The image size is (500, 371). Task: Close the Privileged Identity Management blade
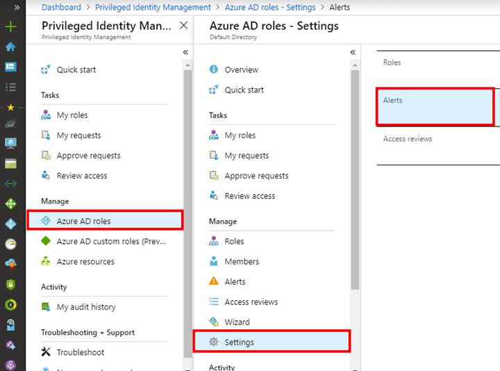pyautogui.click(x=183, y=25)
